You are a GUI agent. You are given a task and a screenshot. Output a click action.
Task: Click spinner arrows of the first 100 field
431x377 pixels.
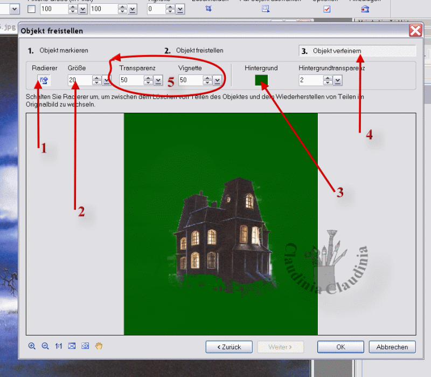(x=73, y=9)
